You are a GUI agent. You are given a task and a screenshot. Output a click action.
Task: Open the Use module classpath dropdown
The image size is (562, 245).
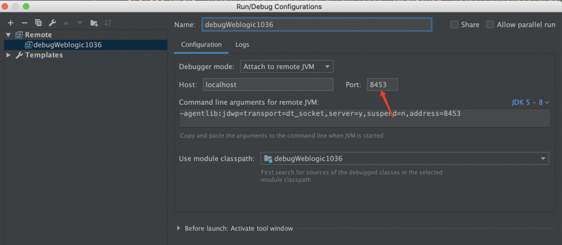pos(405,158)
